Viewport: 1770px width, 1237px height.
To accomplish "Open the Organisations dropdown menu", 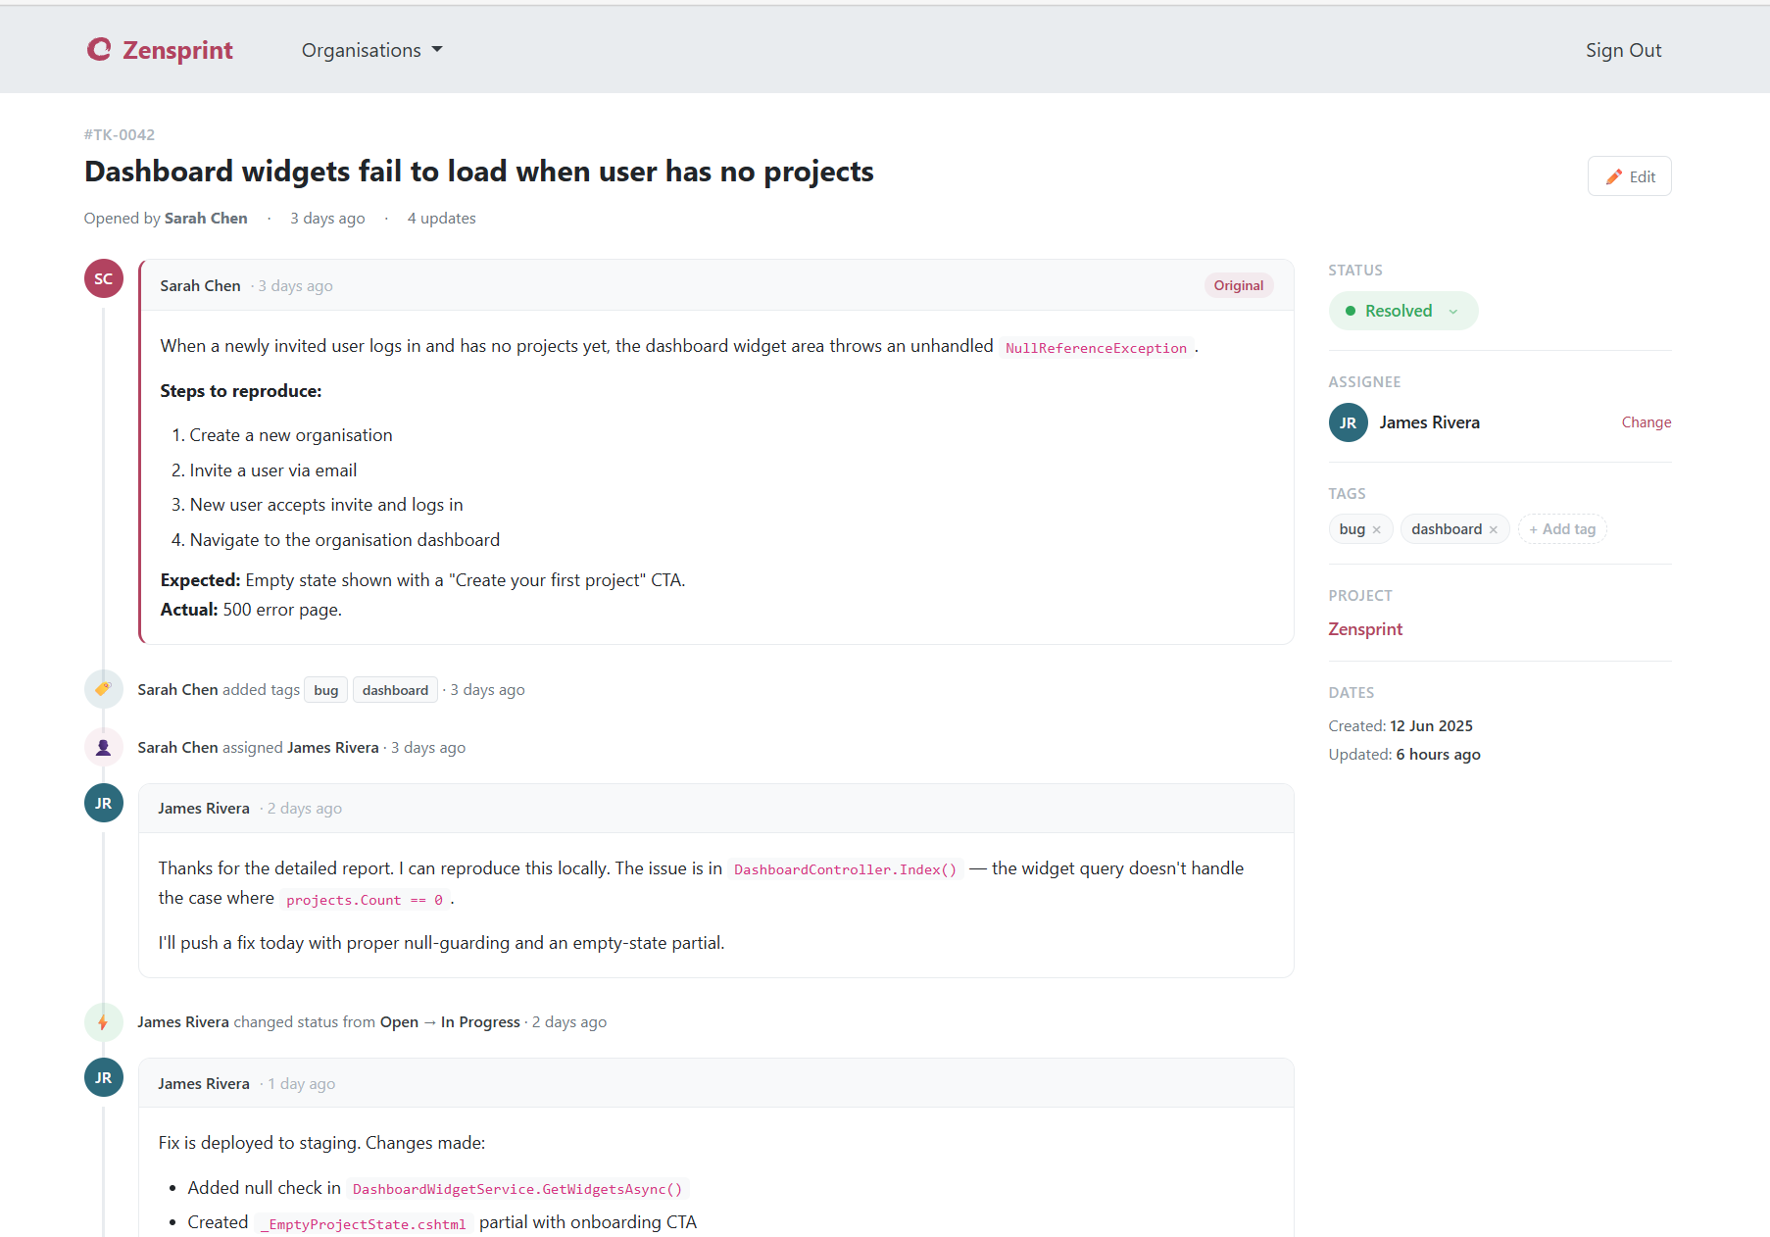I will (x=371, y=50).
